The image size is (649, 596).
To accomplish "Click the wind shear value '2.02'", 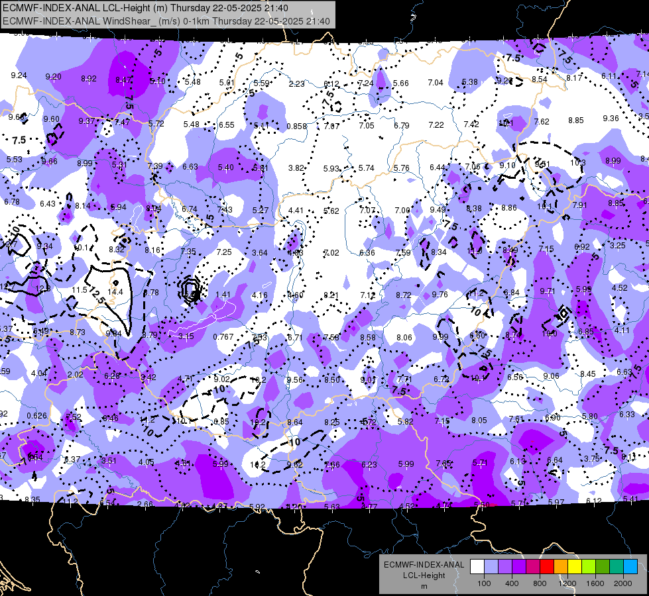I will click(76, 375).
